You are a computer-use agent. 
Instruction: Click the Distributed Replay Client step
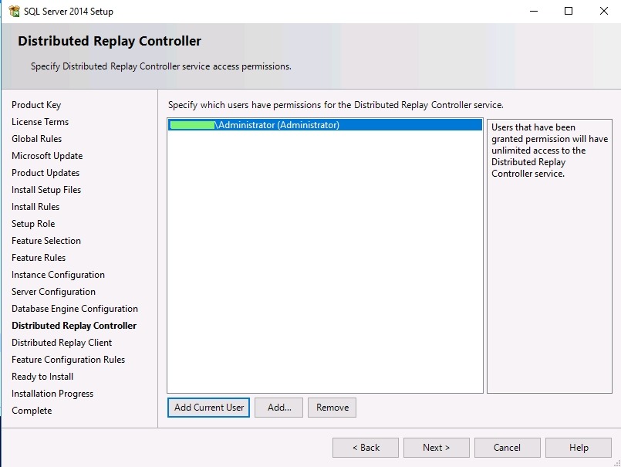point(62,343)
